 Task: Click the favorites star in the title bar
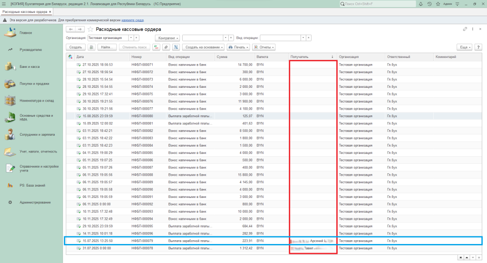point(437,4)
